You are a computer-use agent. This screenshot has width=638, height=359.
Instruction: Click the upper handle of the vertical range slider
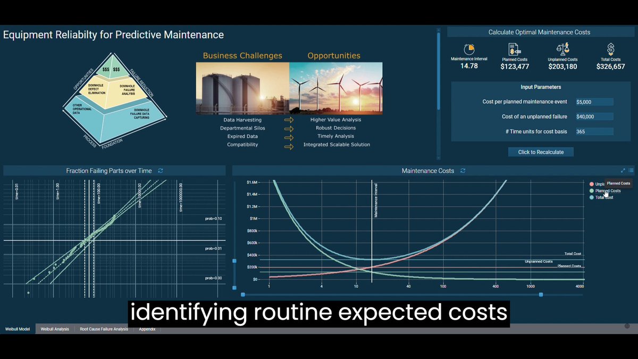pos(234,261)
